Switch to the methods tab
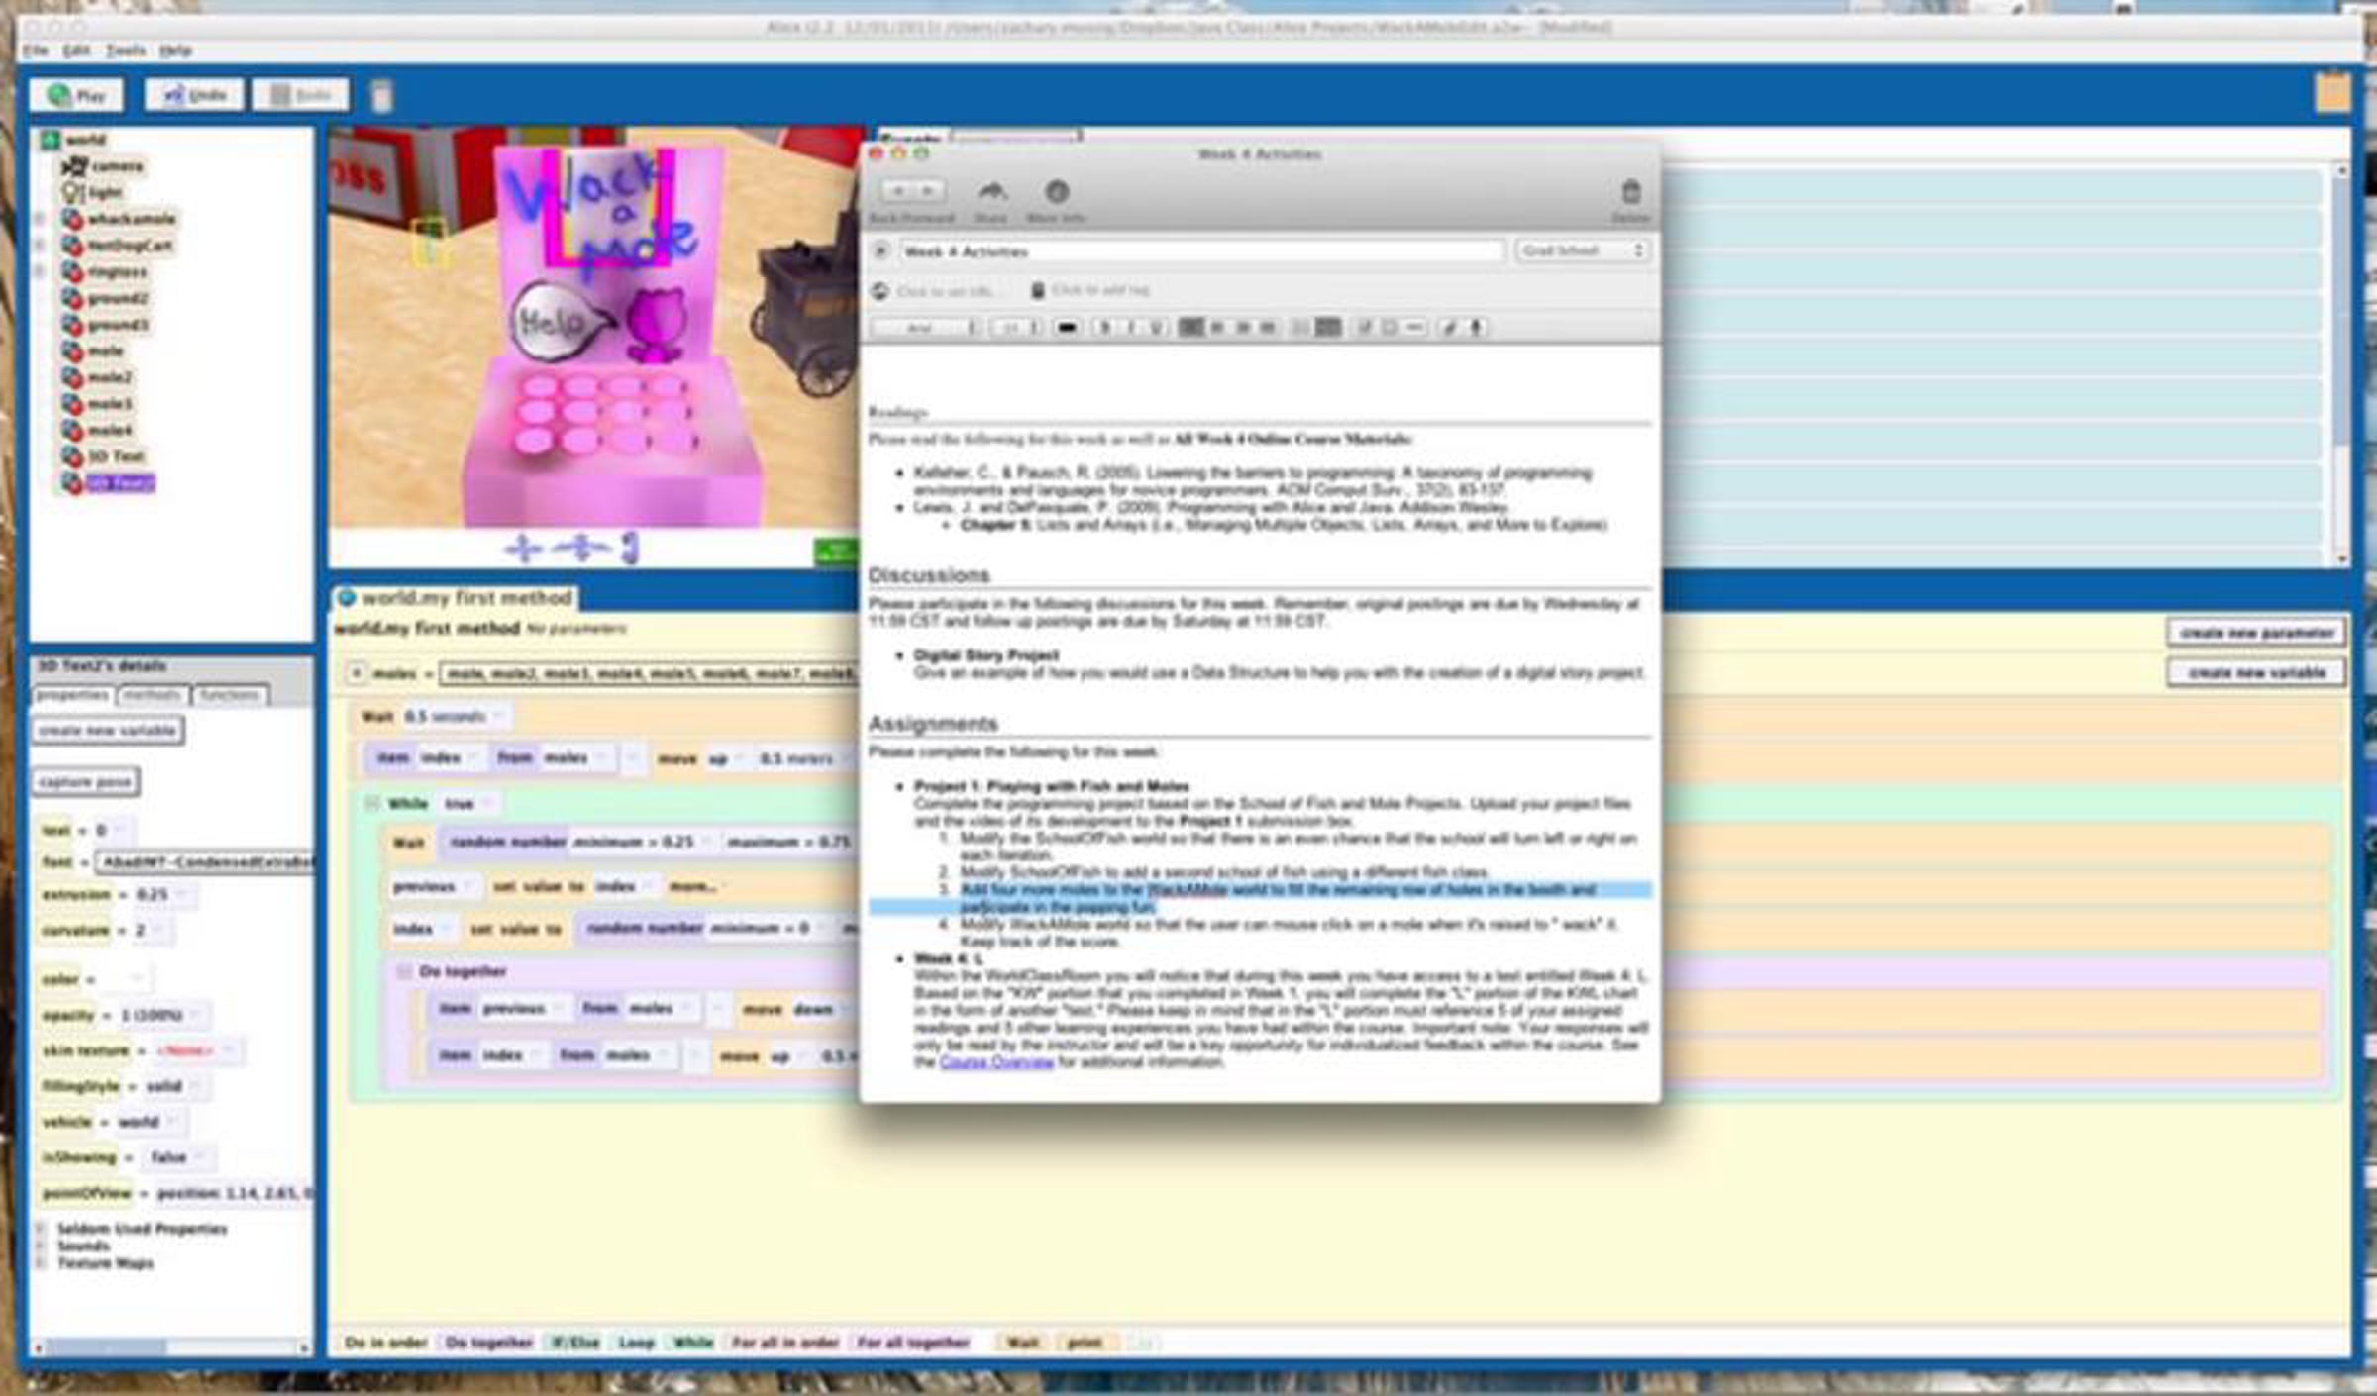2377x1396 pixels. click(152, 695)
